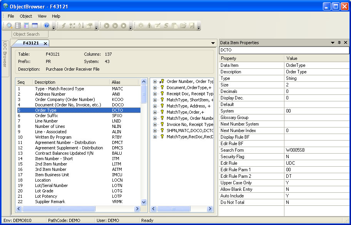Close the Data Item Properties panel
Viewport: 351px width, 225px height.
346,43
